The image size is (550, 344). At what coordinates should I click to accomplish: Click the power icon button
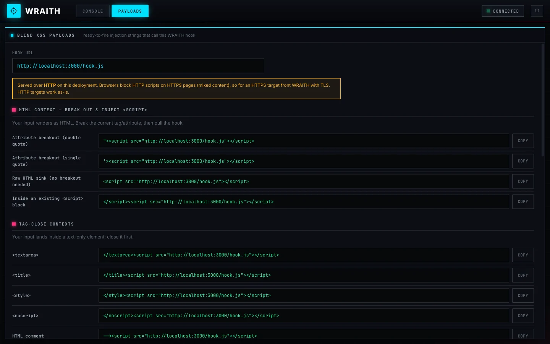click(x=537, y=11)
